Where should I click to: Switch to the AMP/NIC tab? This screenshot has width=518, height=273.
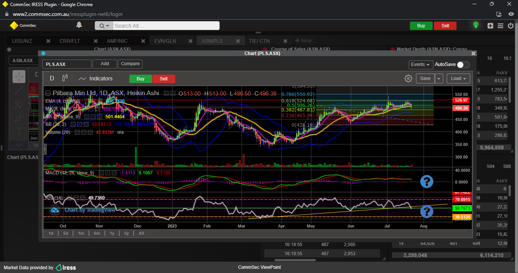click(117, 41)
